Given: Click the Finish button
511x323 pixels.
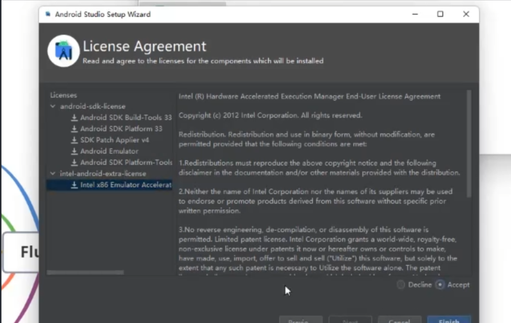Looking at the screenshot, I should click(x=449, y=319).
